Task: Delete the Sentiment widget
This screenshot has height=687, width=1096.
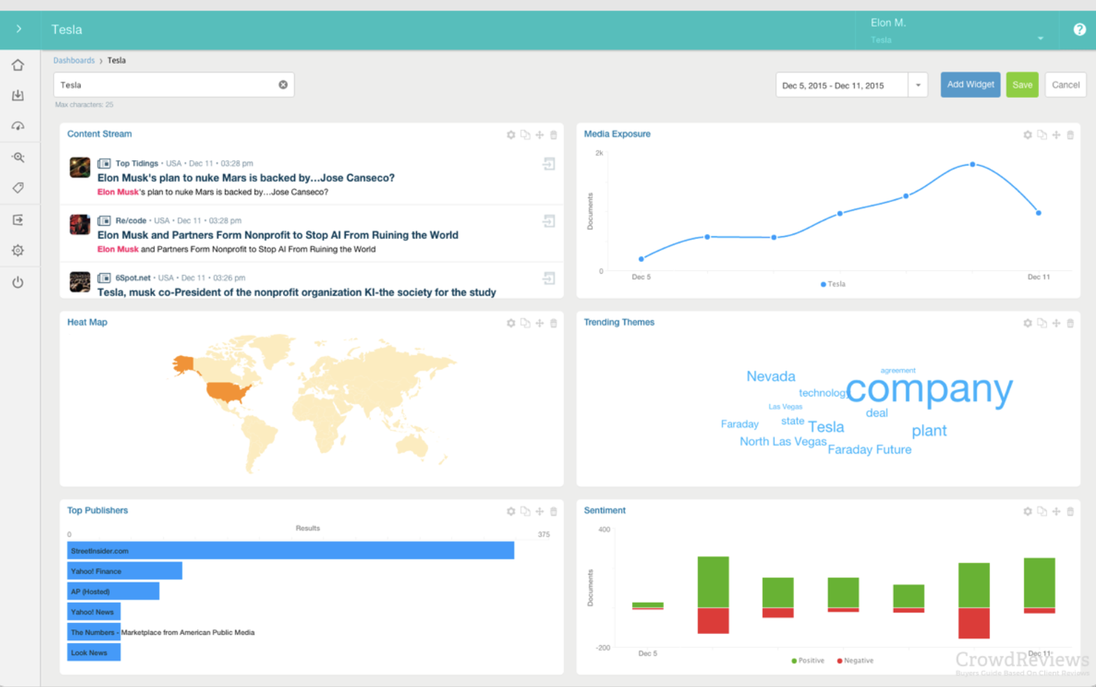Action: (x=1070, y=511)
